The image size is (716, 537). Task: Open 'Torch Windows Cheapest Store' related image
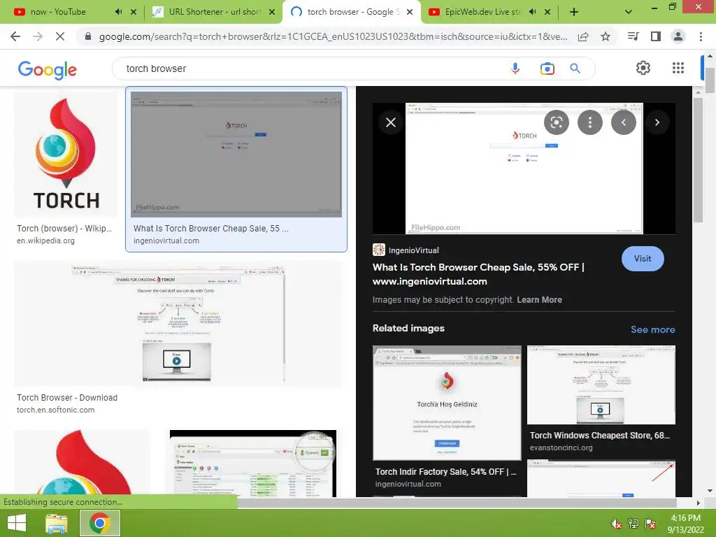click(x=601, y=385)
